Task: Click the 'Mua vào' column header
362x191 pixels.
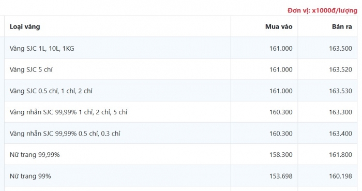Action: coord(279,27)
